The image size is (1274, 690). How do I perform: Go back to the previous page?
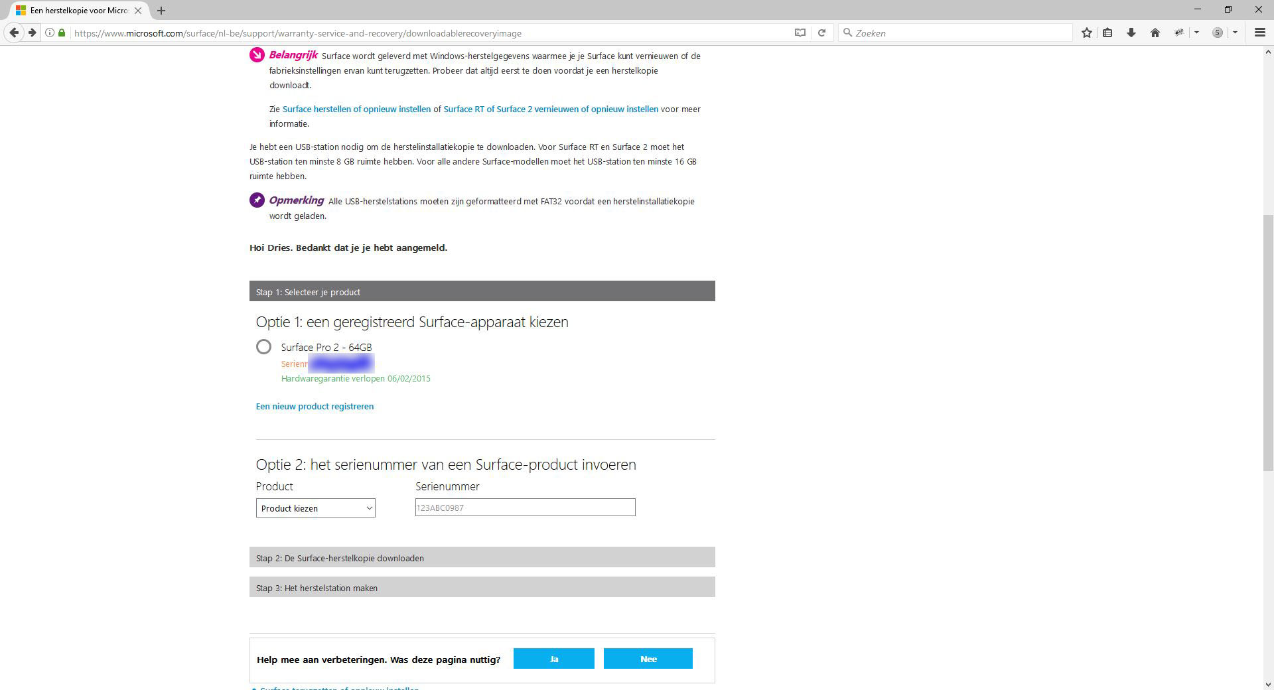pyautogui.click(x=14, y=33)
